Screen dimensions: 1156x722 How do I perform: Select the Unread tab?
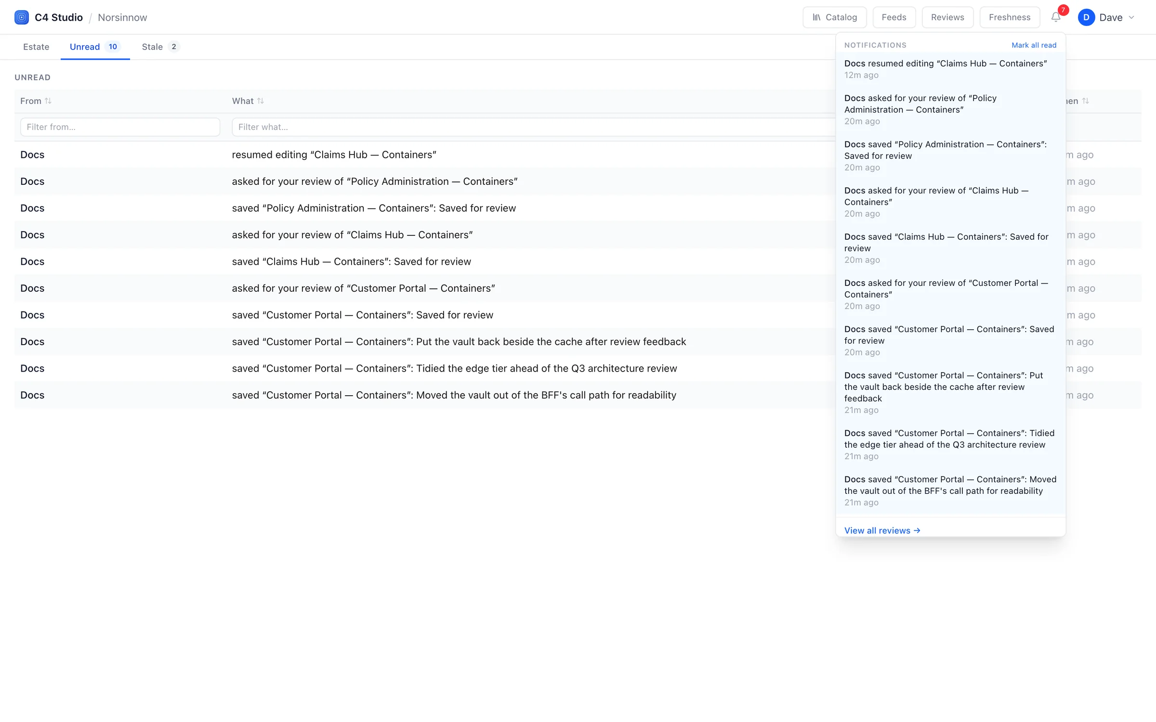tap(95, 47)
